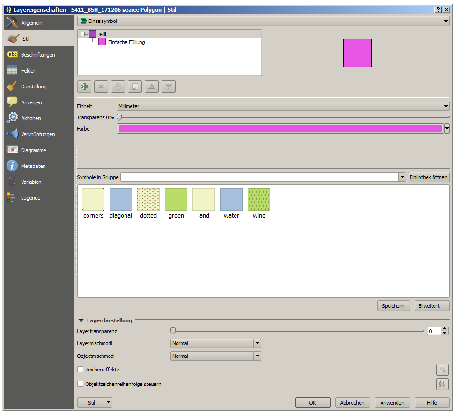456x414 pixels.
Task: Click the duplicate symbol layer icon
Action: tap(135, 87)
